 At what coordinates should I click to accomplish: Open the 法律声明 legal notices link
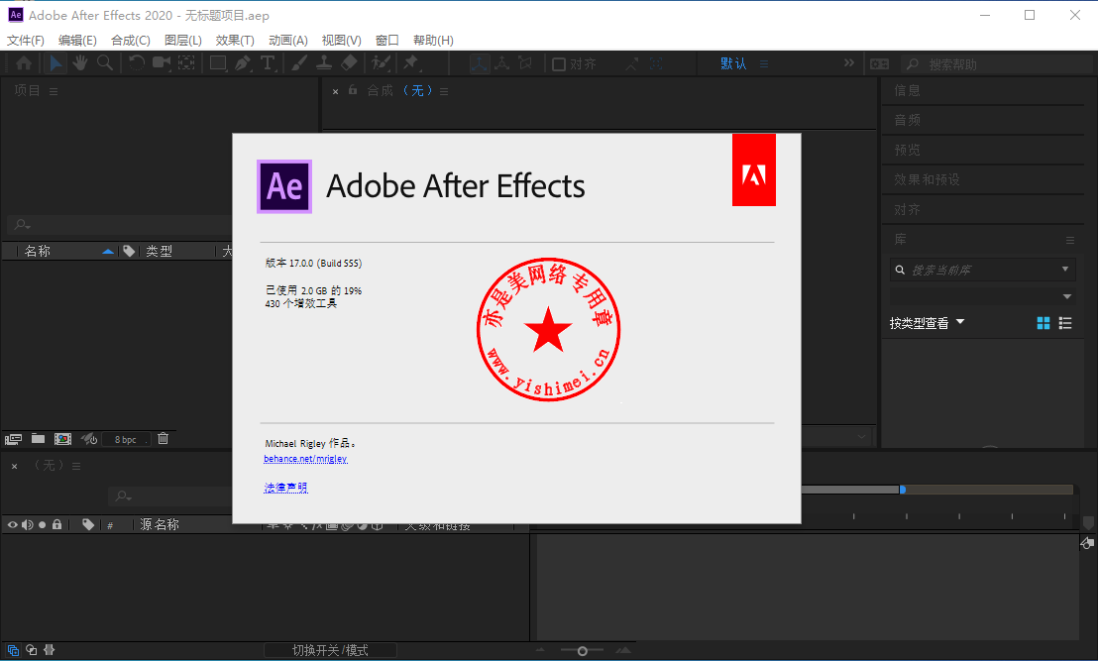point(285,488)
